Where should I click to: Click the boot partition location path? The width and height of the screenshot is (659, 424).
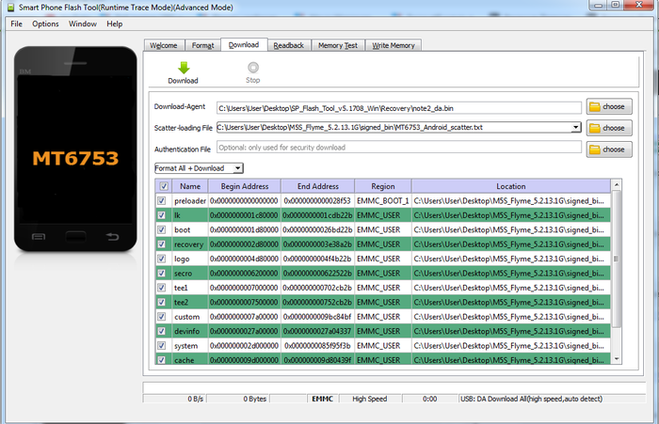(x=510, y=229)
